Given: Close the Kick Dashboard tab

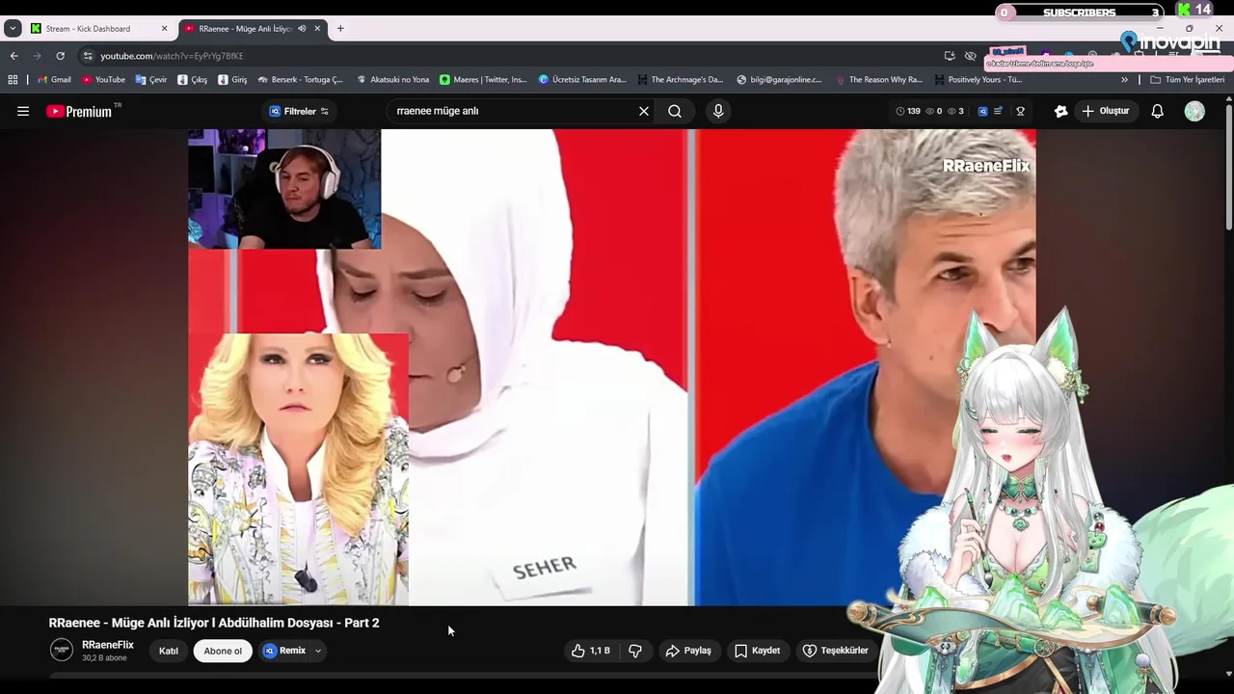Looking at the screenshot, I should click(x=164, y=29).
